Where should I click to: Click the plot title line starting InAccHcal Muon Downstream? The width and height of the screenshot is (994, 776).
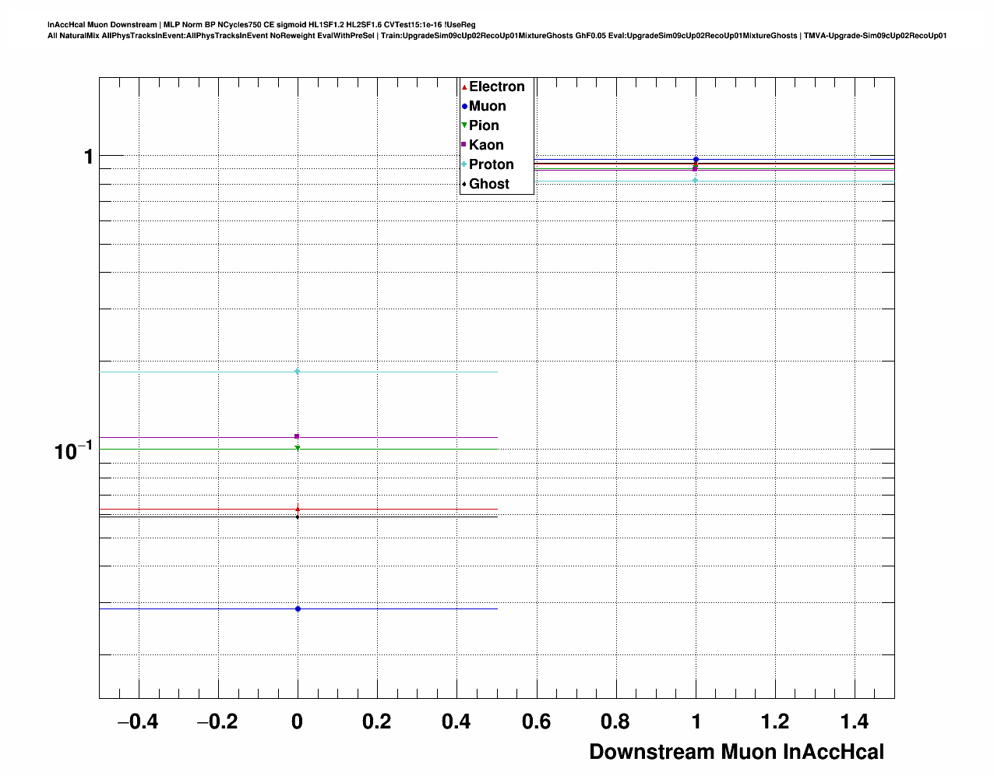pos(262,25)
